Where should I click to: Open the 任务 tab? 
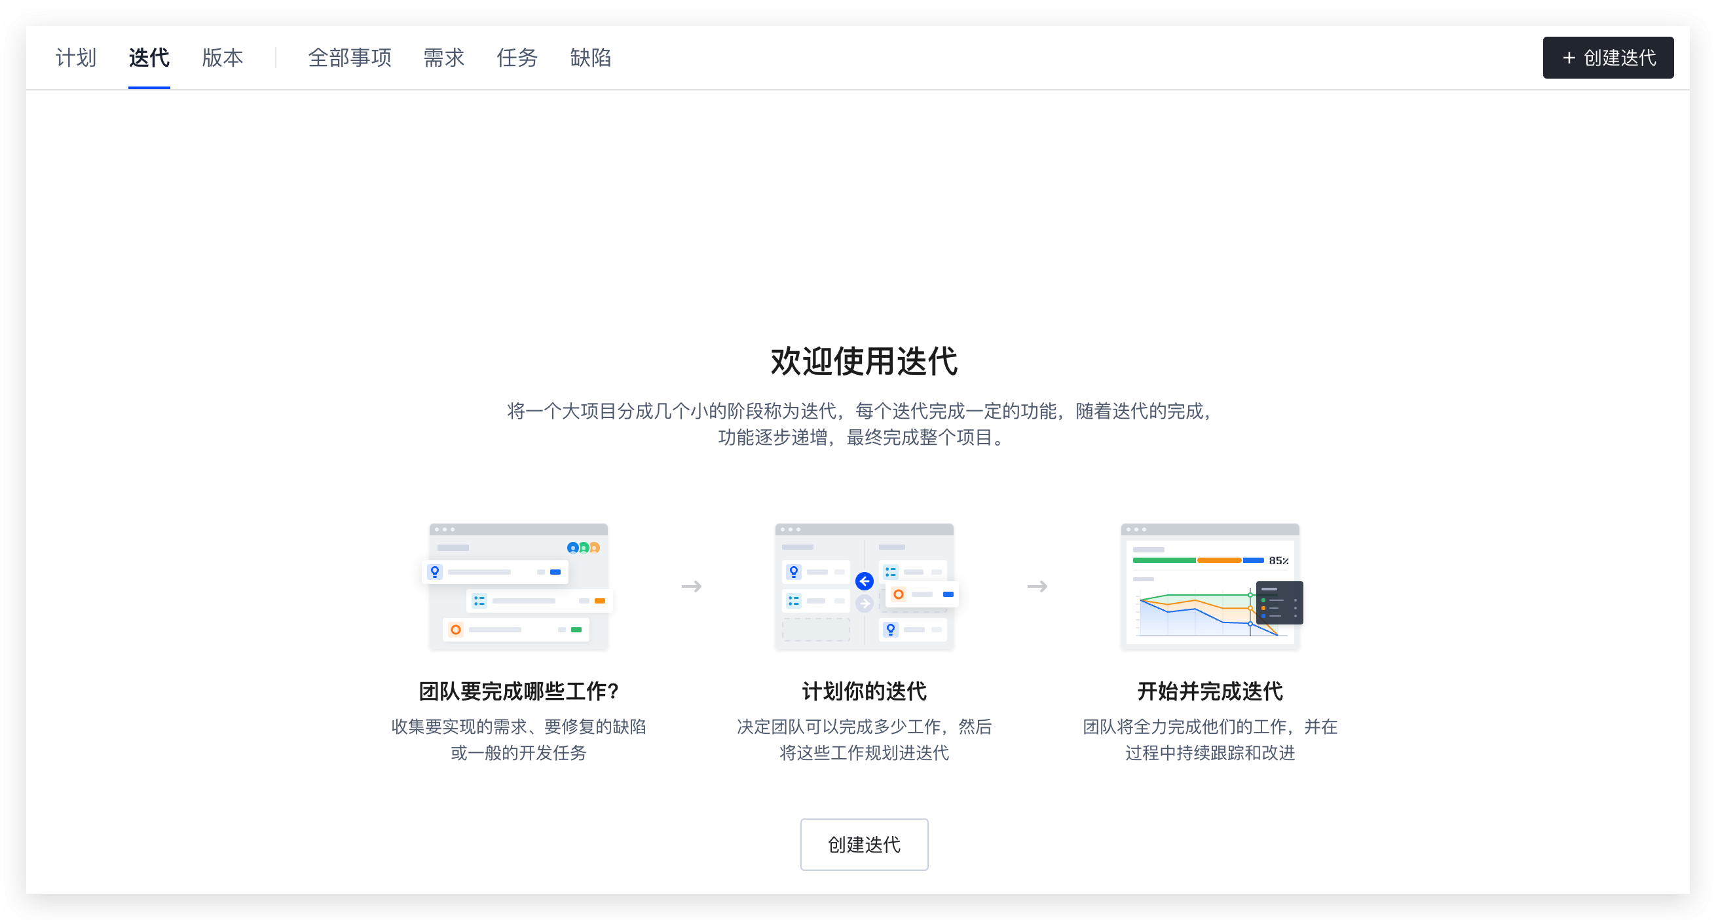click(517, 58)
